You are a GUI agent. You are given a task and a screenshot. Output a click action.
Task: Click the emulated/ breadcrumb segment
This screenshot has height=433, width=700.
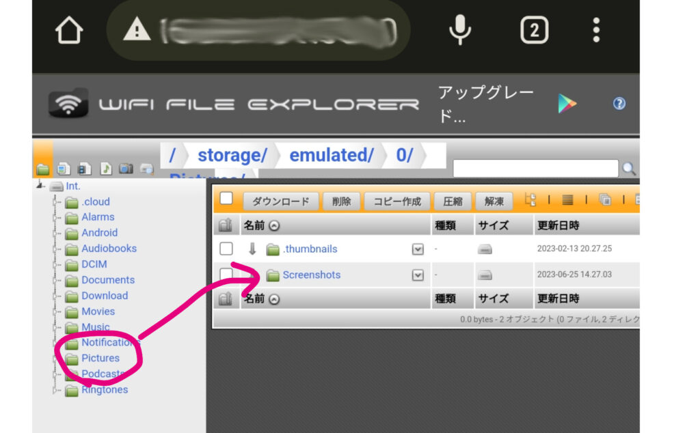coord(332,155)
